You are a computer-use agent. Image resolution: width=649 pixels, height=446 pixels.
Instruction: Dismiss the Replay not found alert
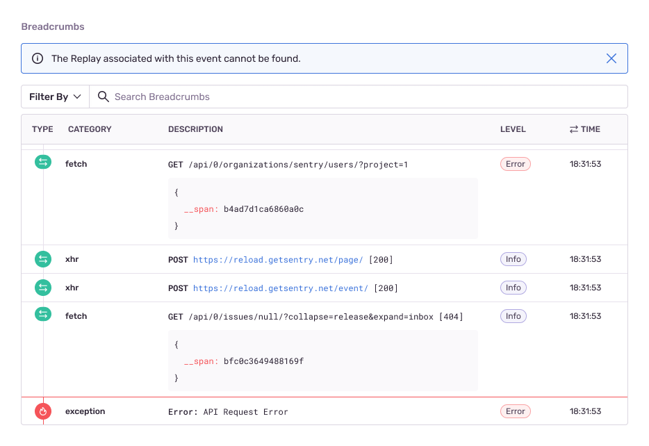tap(611, 58)
